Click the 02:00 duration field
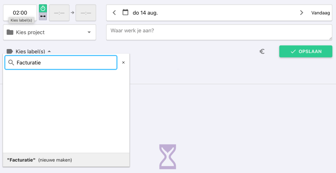336x173 pixels. [20, 13]
